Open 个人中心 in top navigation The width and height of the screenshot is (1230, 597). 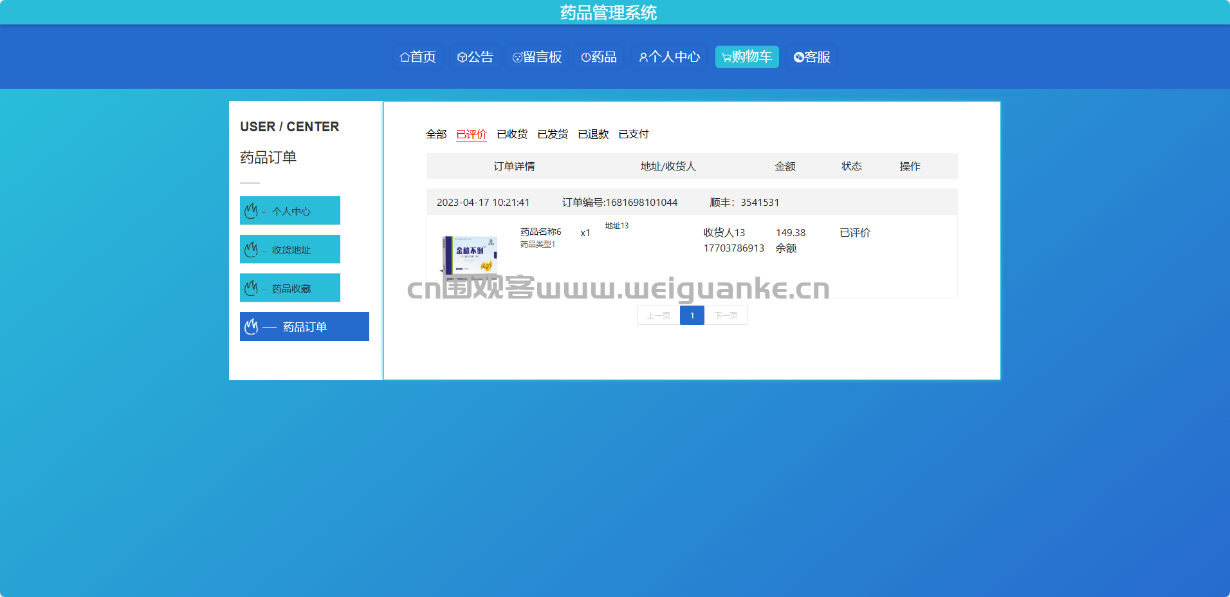pos(669,57)
